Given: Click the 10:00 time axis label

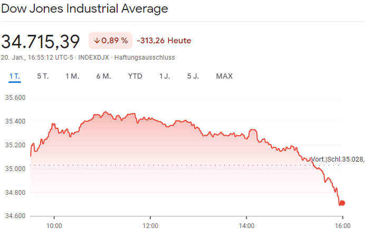Looking at the screenshot, I should (54, 225).
